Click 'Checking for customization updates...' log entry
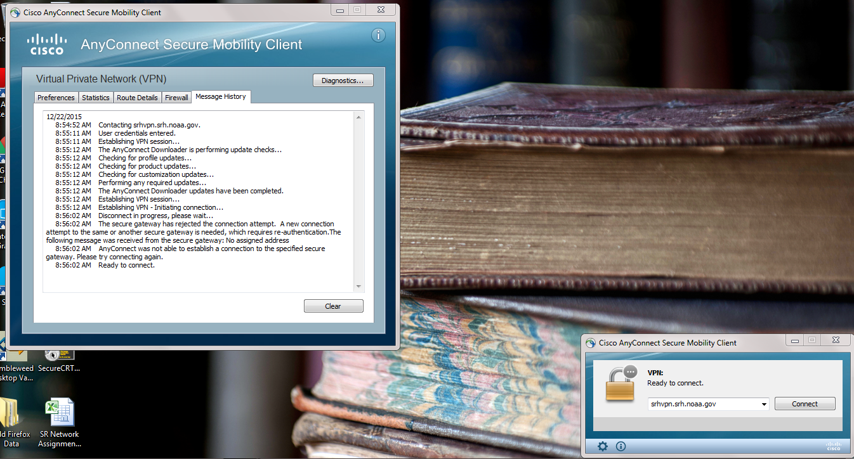The image size is (854, 459). 156,174
